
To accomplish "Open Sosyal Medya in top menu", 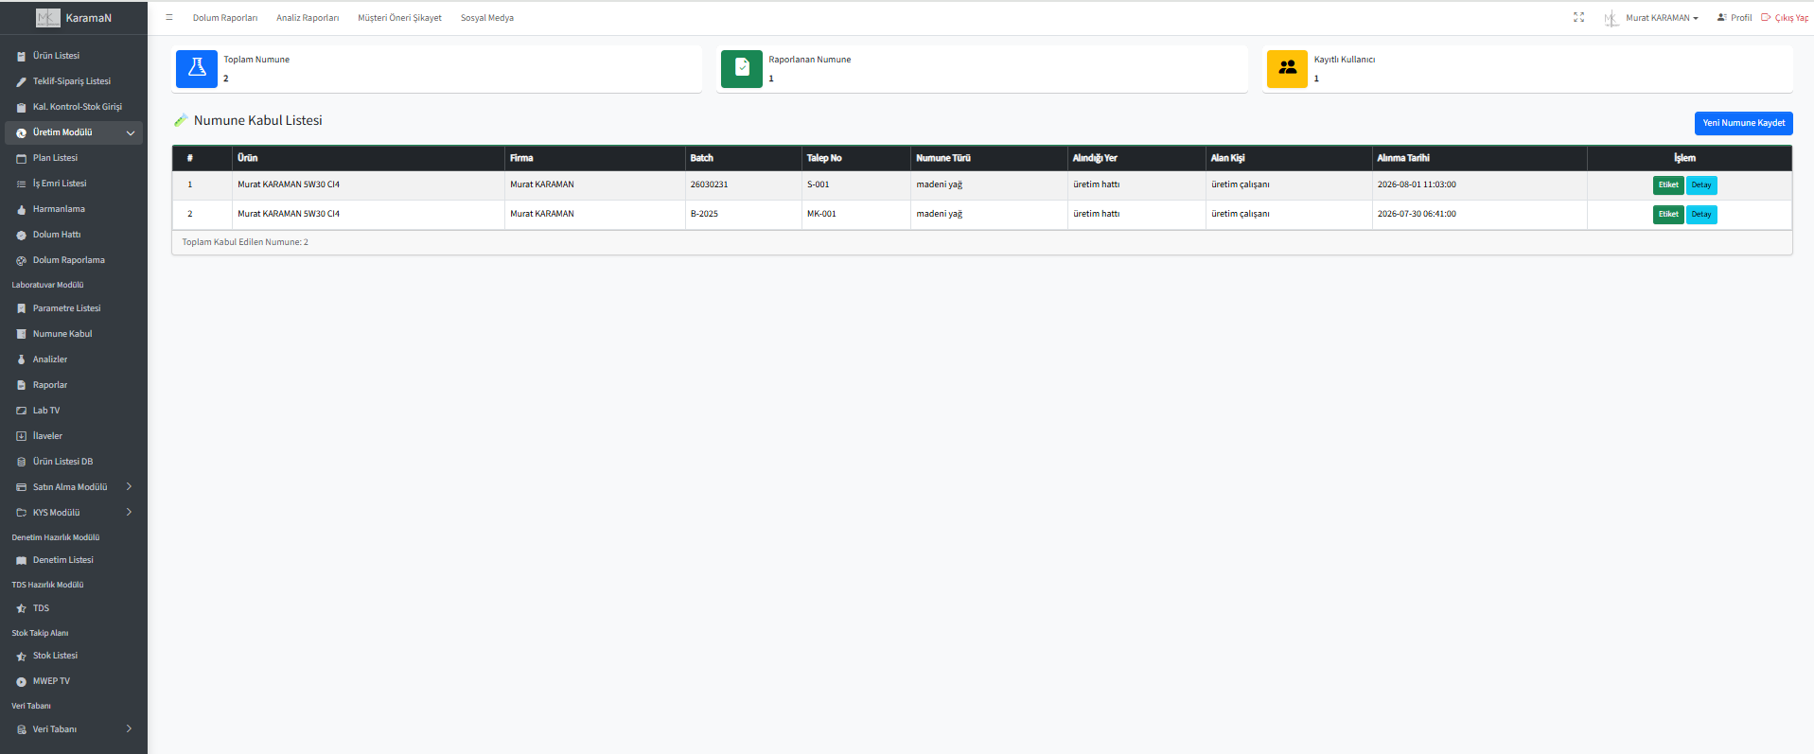I will (x=487, y=18).
